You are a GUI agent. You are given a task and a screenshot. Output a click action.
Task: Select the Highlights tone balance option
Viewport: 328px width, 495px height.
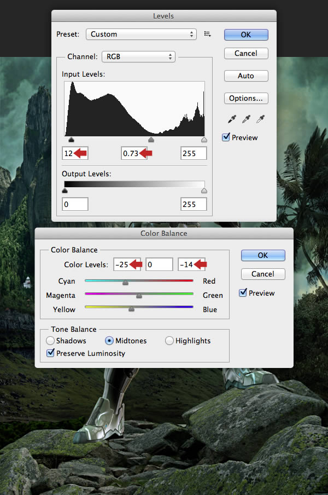(x=169, y=341)
